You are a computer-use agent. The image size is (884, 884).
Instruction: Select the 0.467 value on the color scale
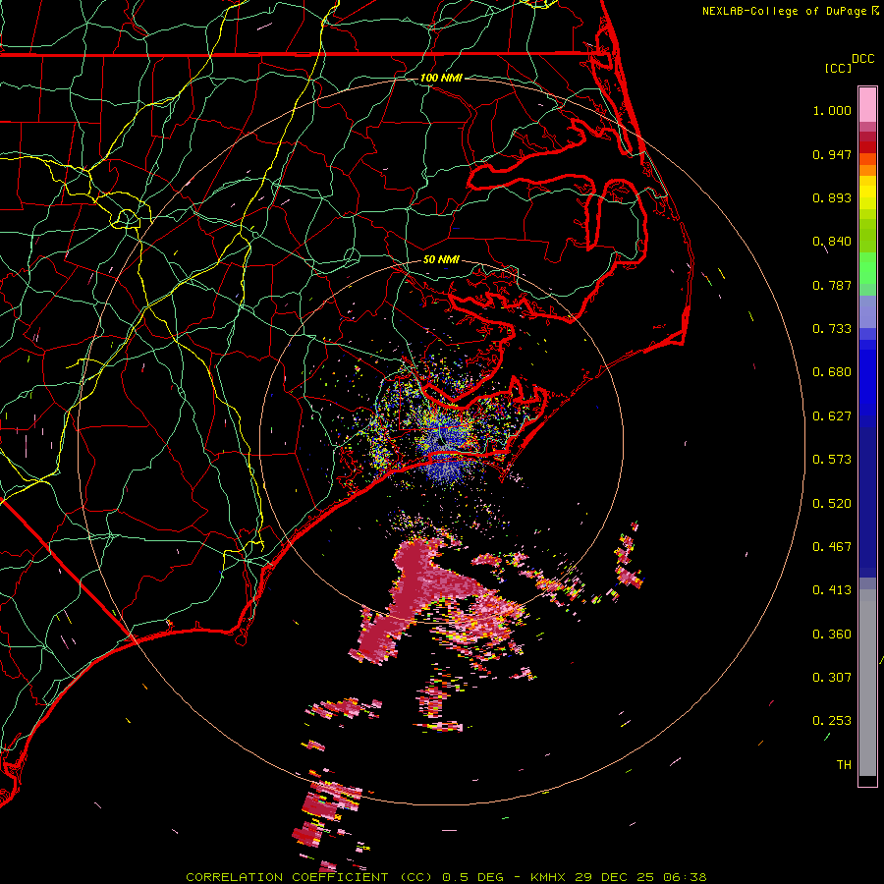[832, 547]
